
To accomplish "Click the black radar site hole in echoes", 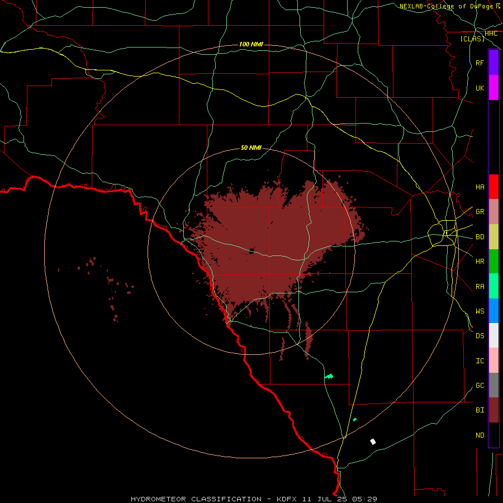I will click(x=251, y=251).
